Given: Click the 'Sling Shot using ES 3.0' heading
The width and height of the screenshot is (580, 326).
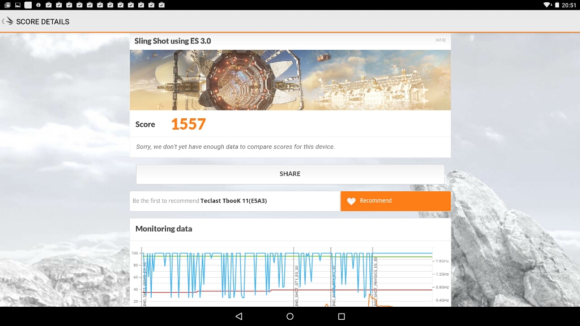Looking at the screenshot, I should point(172,41).
